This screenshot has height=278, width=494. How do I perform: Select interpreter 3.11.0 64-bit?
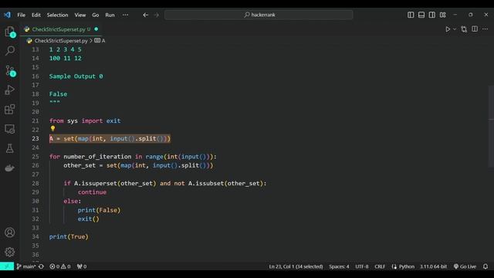pyautogui.click(x=433, y=266)
